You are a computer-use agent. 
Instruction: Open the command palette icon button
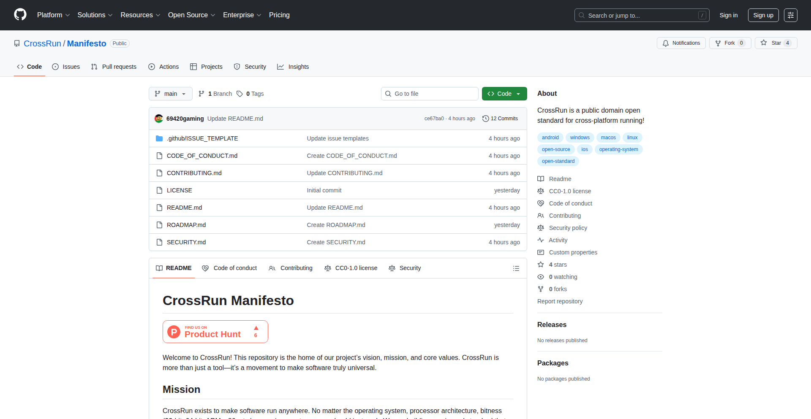791,15
